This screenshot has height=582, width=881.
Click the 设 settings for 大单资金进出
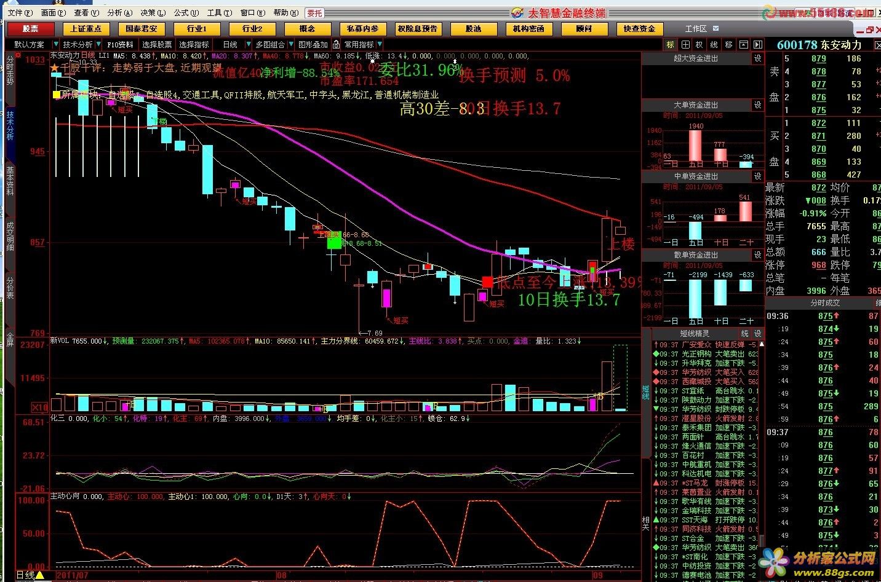(757, 105)
